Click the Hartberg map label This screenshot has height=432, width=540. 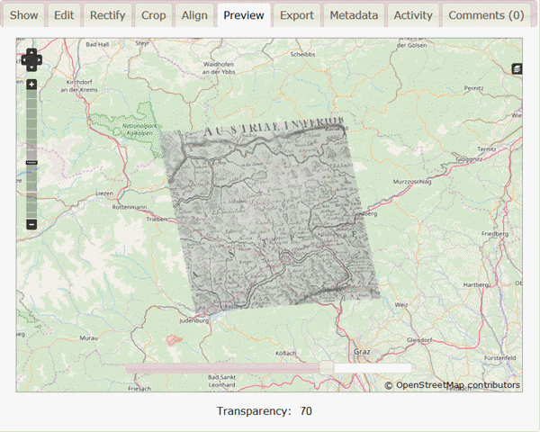[x=475, y=285]
